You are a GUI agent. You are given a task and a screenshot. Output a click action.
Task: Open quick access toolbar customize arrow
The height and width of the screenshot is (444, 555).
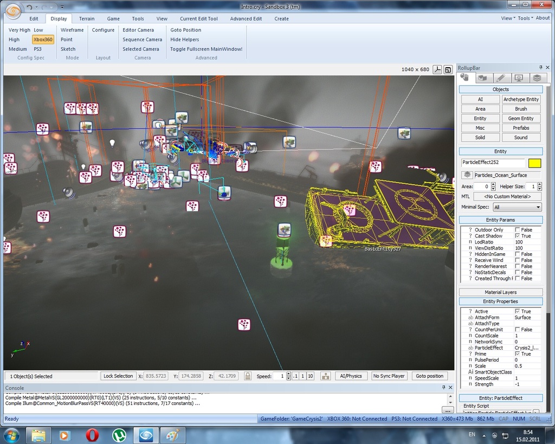click(62, 7)
